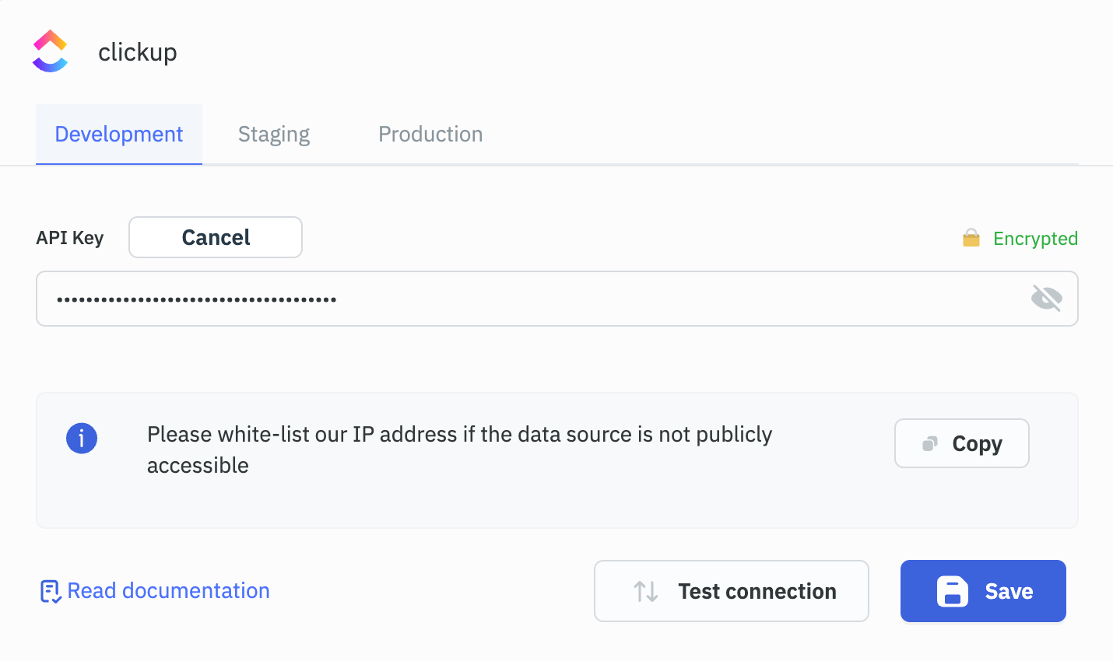The image size is (1113, 661).
Task: Click the up-down arrows icon in Test connection
Action: tap(644, 591)
